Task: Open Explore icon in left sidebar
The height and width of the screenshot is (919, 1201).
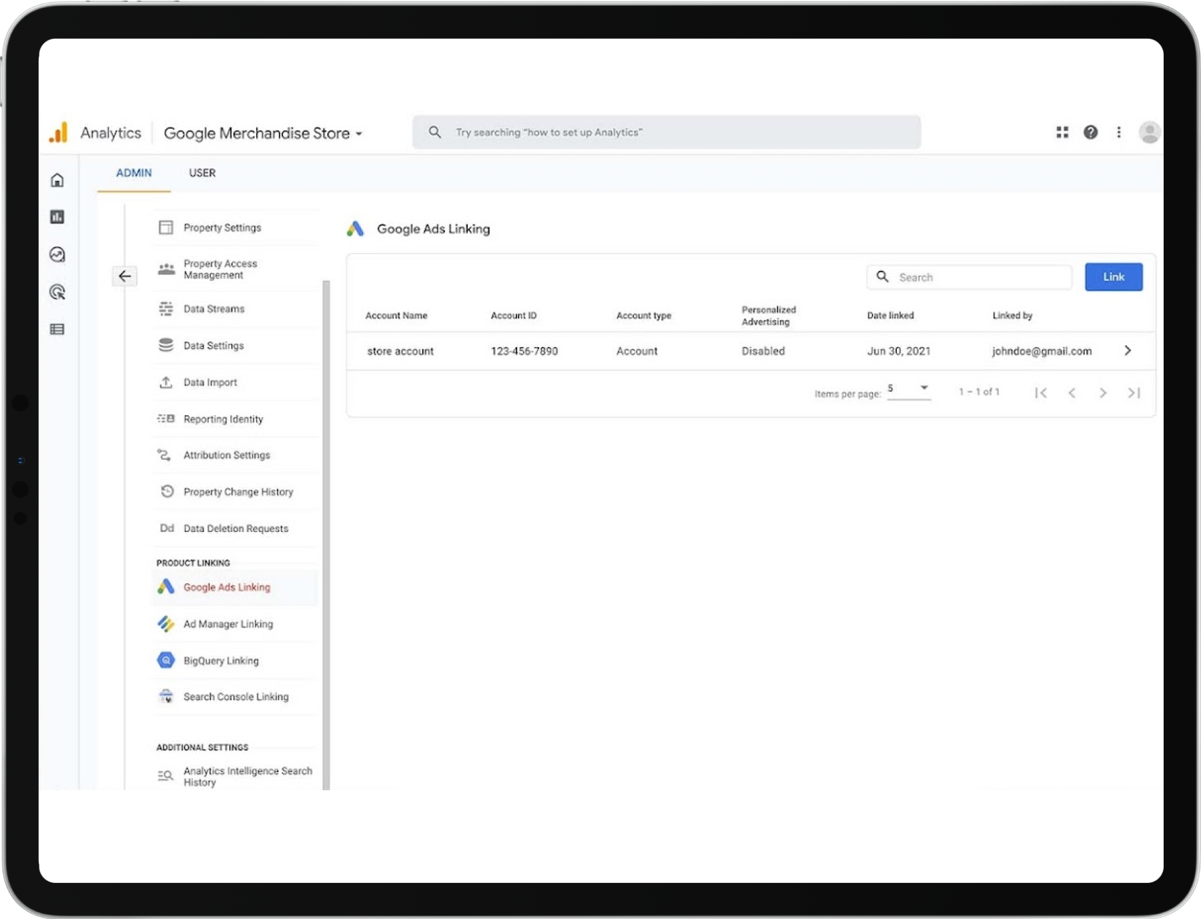Action: [x=57, y=254]
